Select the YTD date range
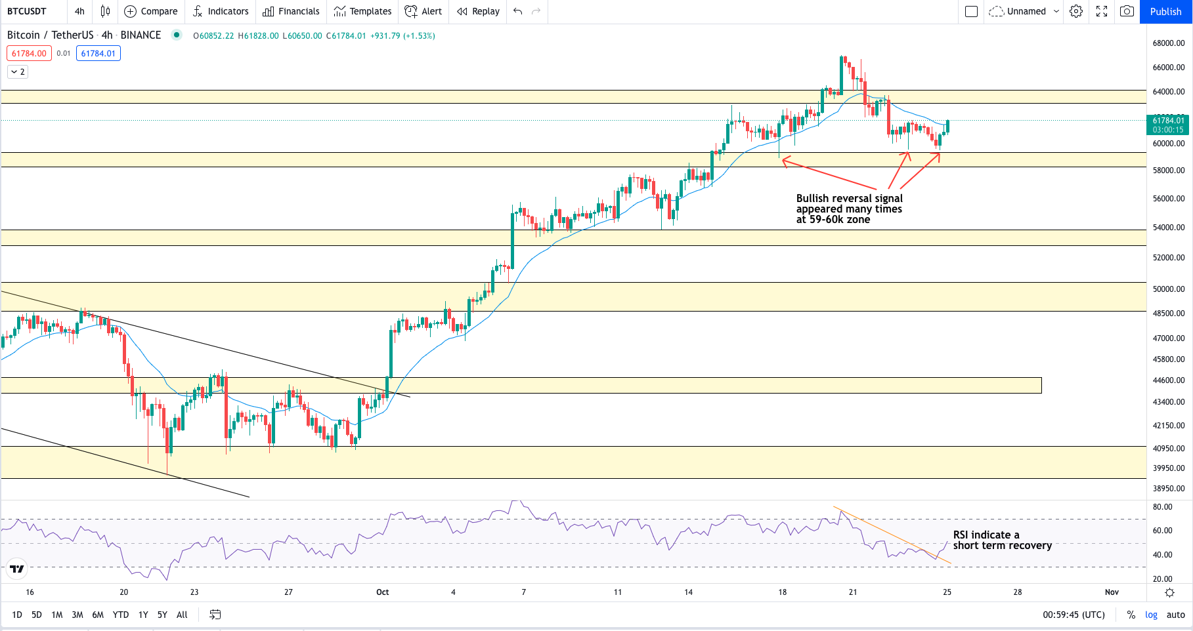The height and width of the screenshot is (631, 1193). (x=121, y=615)
